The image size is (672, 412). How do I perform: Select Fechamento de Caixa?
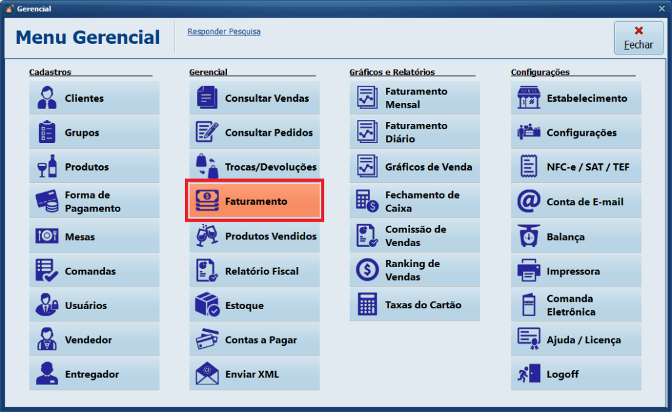click(x=415, y=201)
